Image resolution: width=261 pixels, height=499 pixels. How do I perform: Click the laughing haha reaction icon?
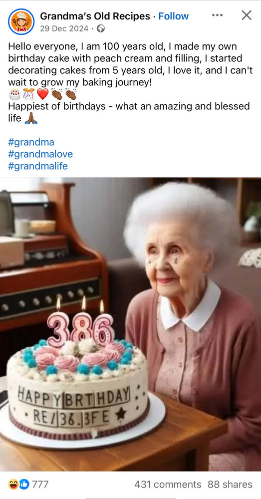pos(13,485)
